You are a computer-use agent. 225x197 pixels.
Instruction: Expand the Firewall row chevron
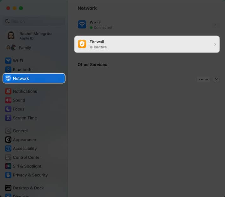215,45
